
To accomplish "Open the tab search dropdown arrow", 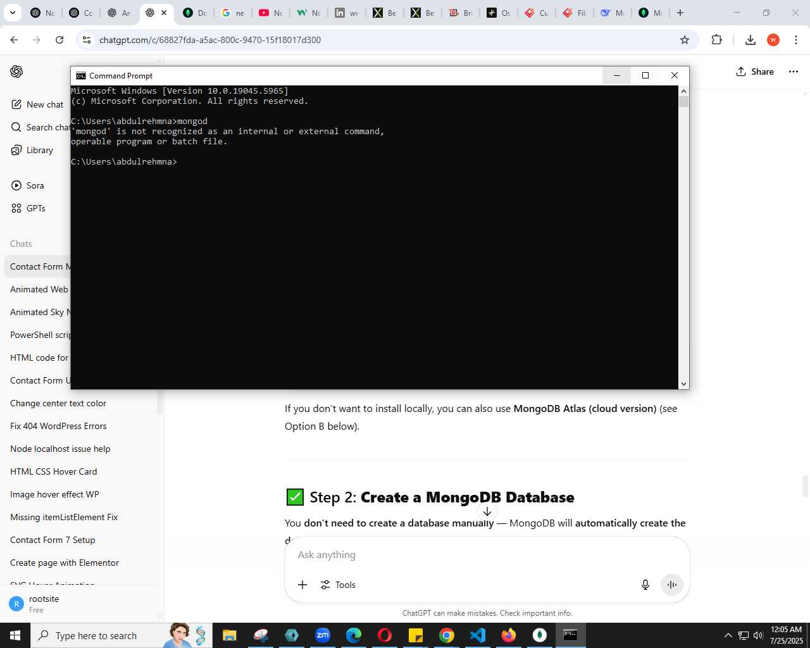I will click(x=12, y=13).
